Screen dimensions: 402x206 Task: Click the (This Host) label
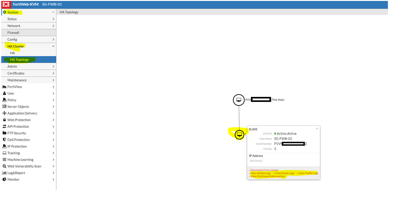tap(278, 100)
